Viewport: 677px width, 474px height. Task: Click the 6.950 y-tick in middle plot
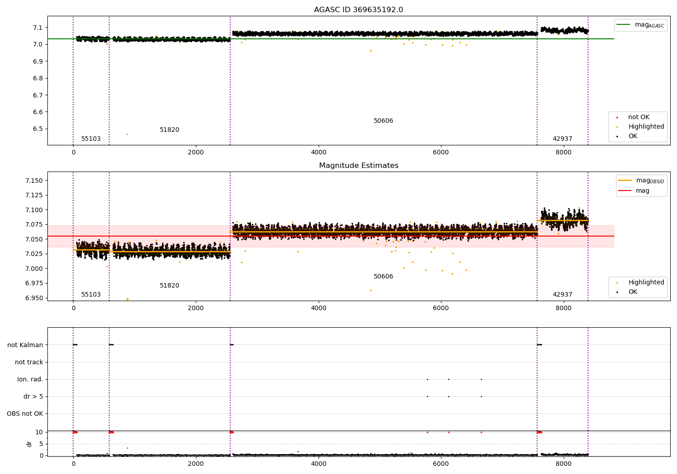click(x=34, y=298)
